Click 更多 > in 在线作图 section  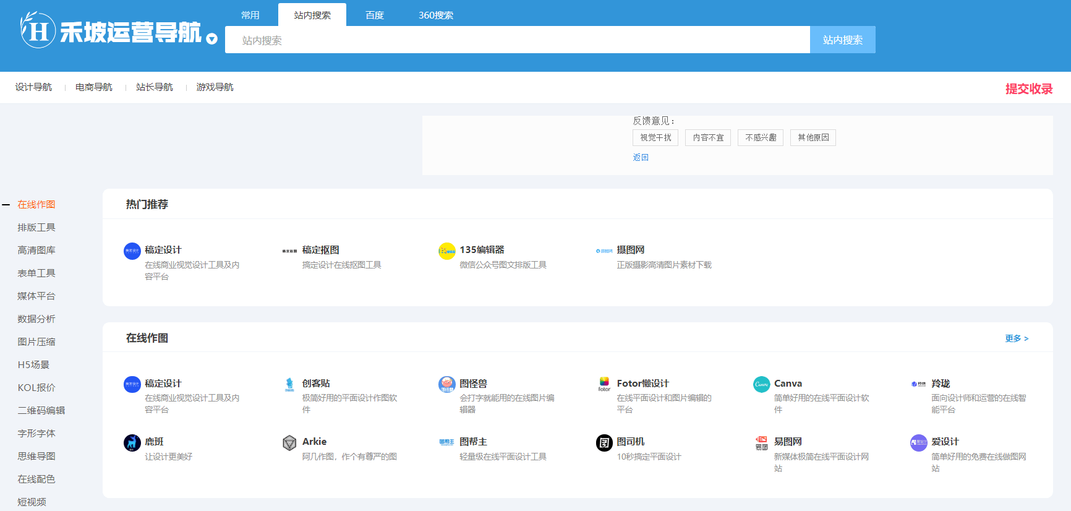tap(1017, 338)
